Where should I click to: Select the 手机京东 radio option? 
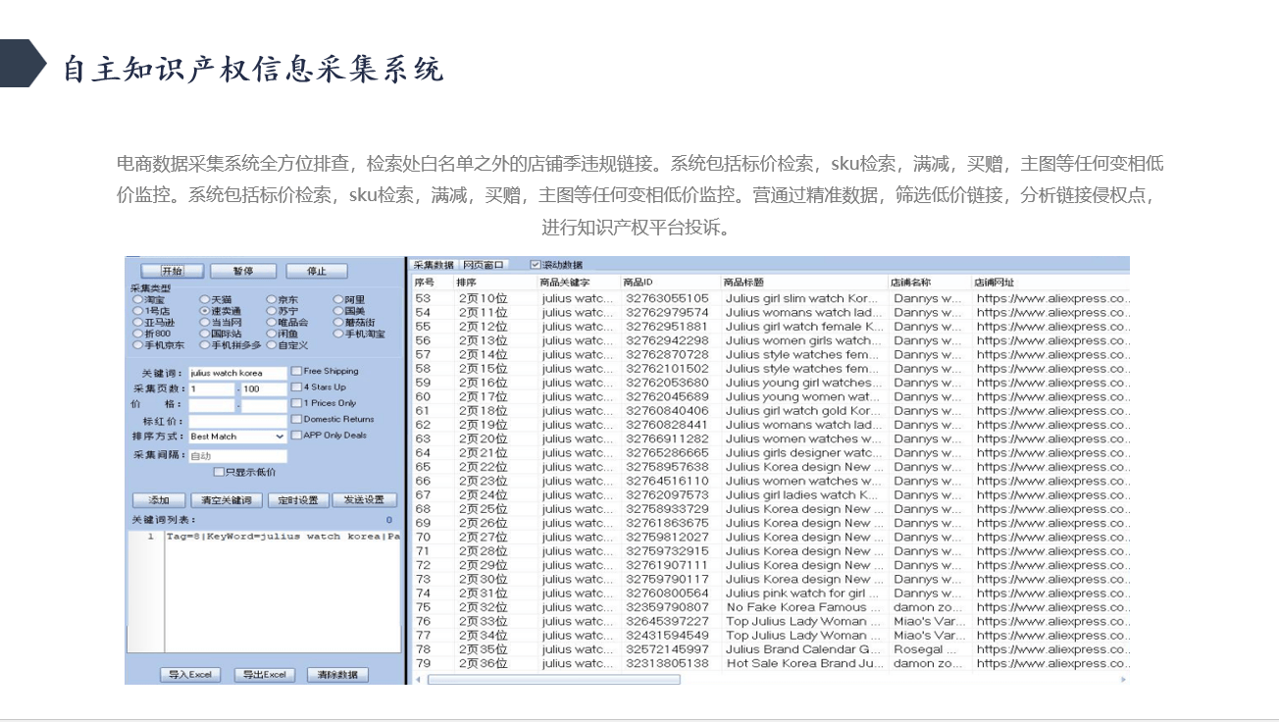[x=137, y=345]
